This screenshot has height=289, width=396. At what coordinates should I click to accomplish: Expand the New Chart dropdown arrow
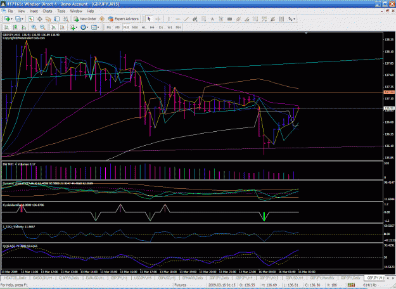(x=11, y=19)
